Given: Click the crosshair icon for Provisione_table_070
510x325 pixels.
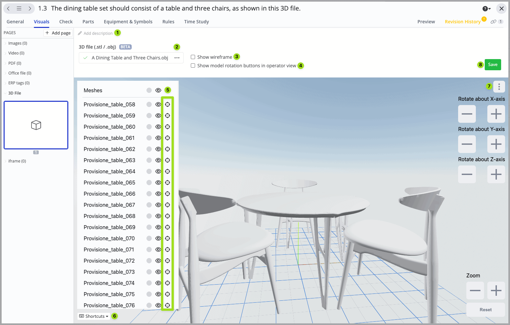Looking at the screenshot, I should 167,238.
